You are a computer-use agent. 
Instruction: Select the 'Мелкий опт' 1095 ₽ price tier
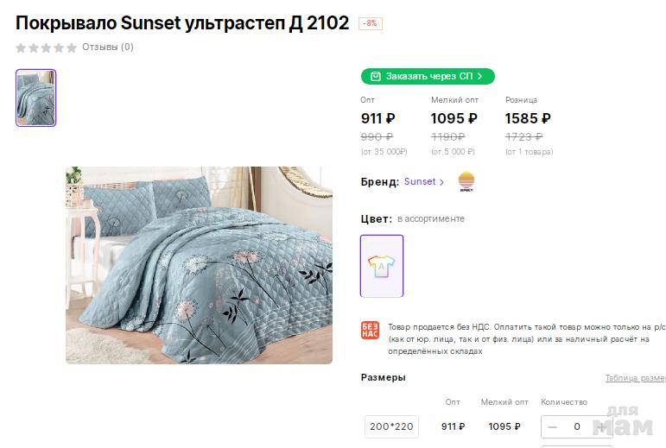coord(454,118)
